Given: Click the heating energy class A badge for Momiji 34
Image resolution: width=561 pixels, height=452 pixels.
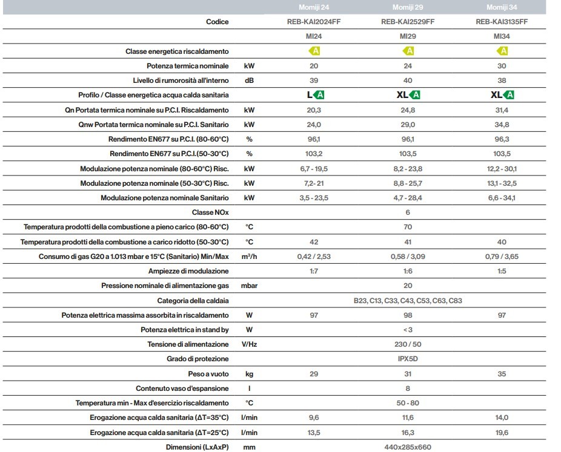Looking at the screenshot, I should click(x=502, y=51).
